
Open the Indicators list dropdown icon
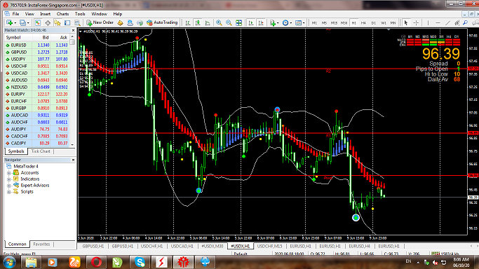(274, 22)
